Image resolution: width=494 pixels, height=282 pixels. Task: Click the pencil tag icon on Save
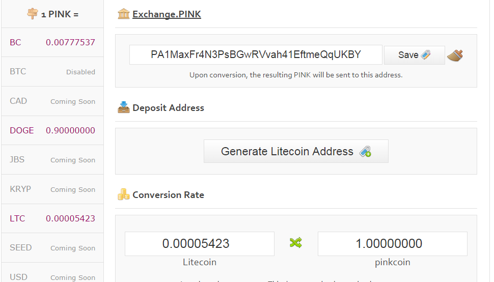[426, 55]
